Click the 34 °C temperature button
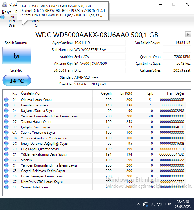194x210 pixels. [x=17, y=81]
